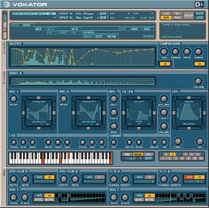This screenshot has width=209, height=208.
Task: Click the filter Env Amt knob
Action: [x=164, y=99]
